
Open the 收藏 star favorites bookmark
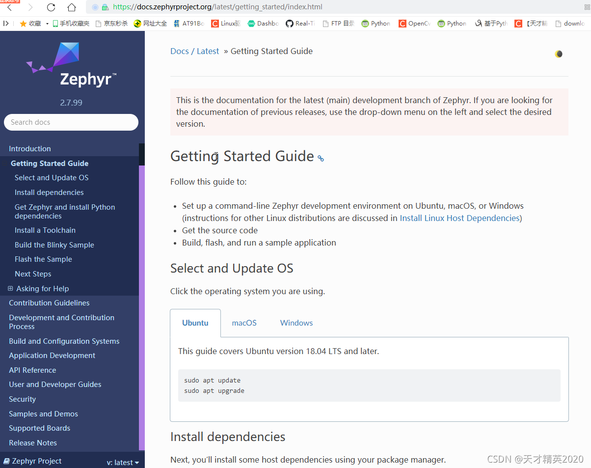30,23
